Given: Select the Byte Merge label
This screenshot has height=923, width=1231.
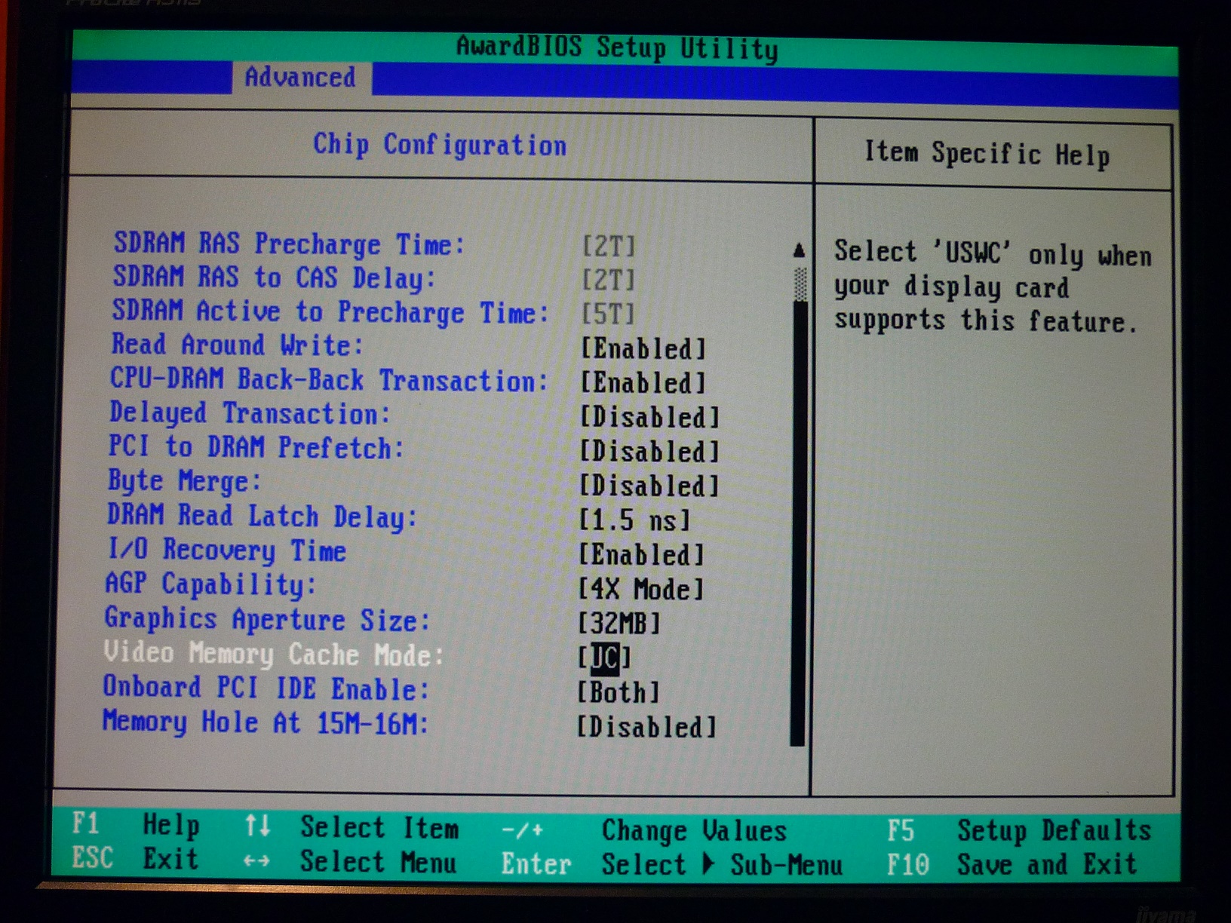Looking at the screenshot, I should (185, 481).
